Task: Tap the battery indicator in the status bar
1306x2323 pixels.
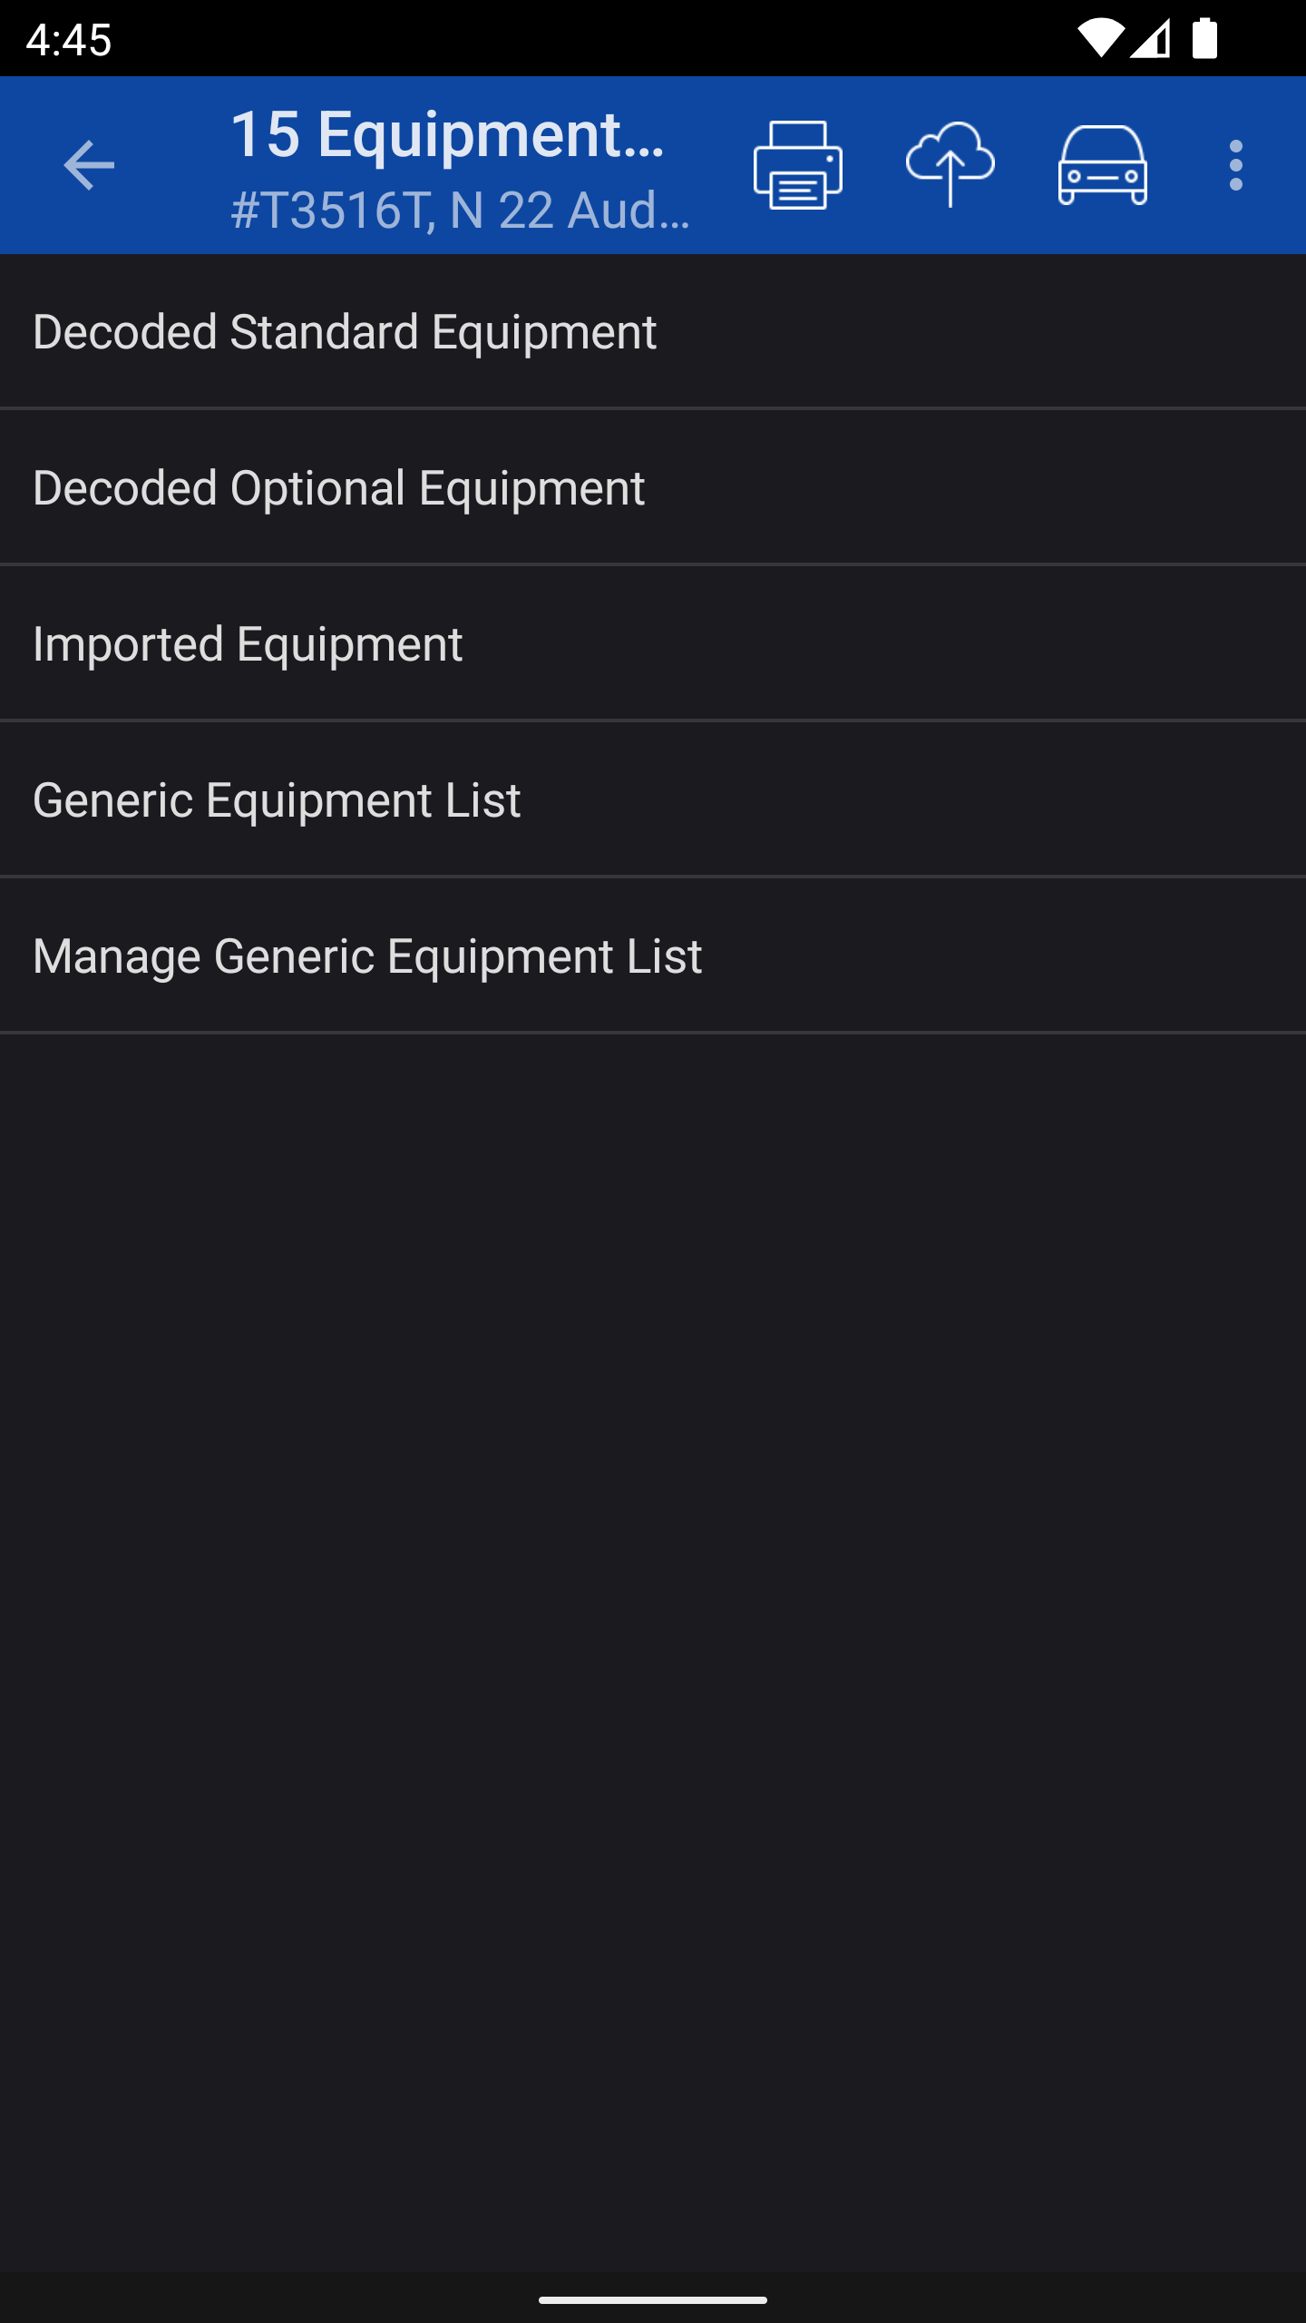Action: (x=1204, y=39)
